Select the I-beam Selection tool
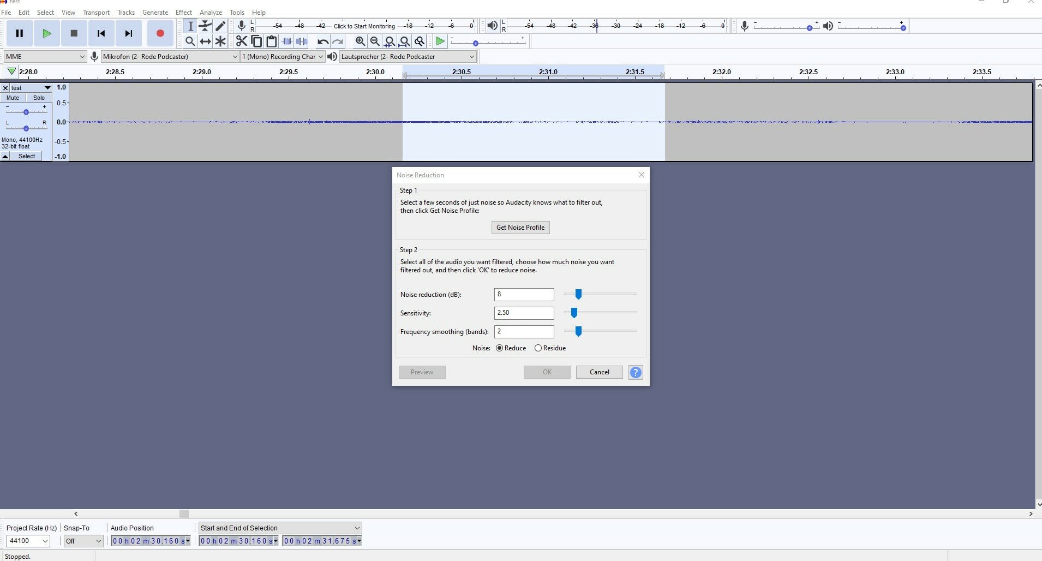Viewport: 1042px width, 561px height. click(190, 26)
